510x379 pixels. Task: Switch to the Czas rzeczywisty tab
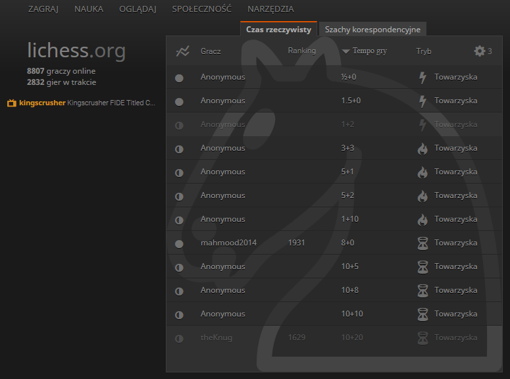pyautogui.click(x=279, y=29)
